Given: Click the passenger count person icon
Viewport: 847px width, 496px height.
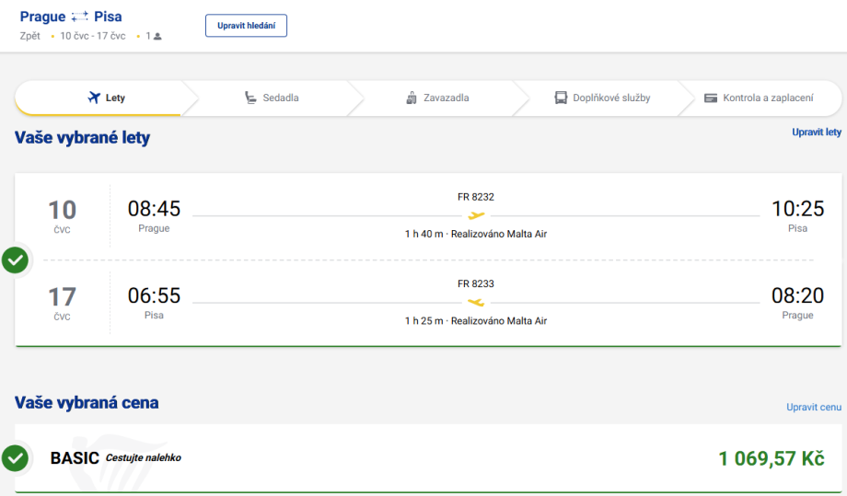Looking at the screenshot, I should click(x=157, y=36).
